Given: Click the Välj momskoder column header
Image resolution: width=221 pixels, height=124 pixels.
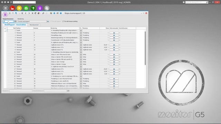Looking at the screenshot, I should tap(114, 28).
